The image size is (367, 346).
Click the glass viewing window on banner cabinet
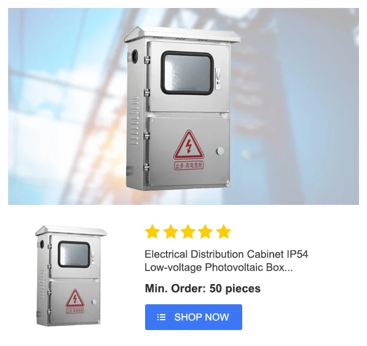pos(187,73)
